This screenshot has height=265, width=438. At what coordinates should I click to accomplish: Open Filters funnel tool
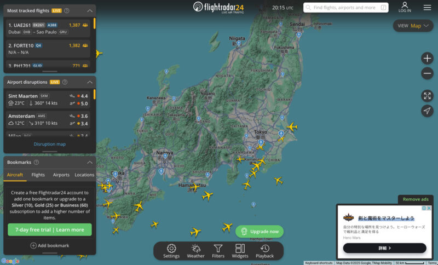tap(218, 251)
